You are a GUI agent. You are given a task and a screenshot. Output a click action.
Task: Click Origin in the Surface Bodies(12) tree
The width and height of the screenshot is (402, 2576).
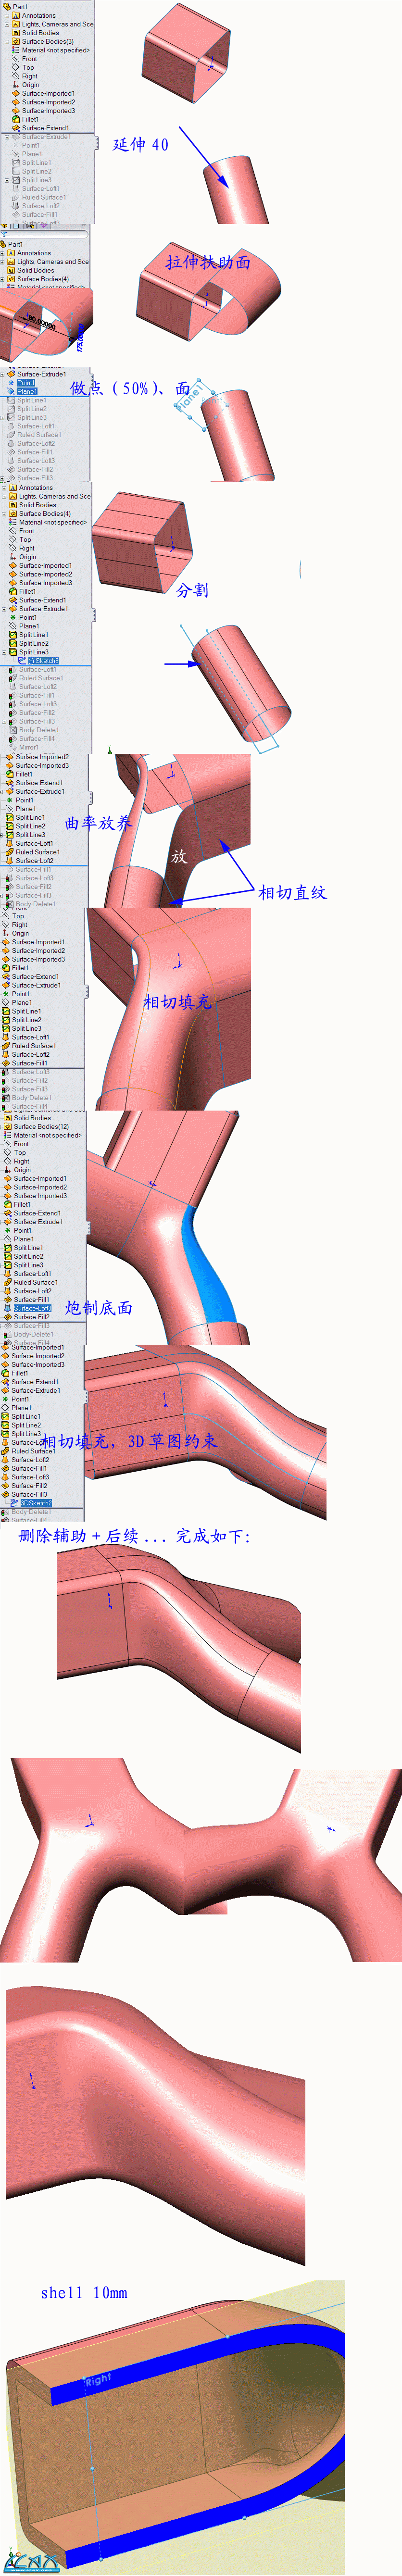click(x=22, y=1170)
